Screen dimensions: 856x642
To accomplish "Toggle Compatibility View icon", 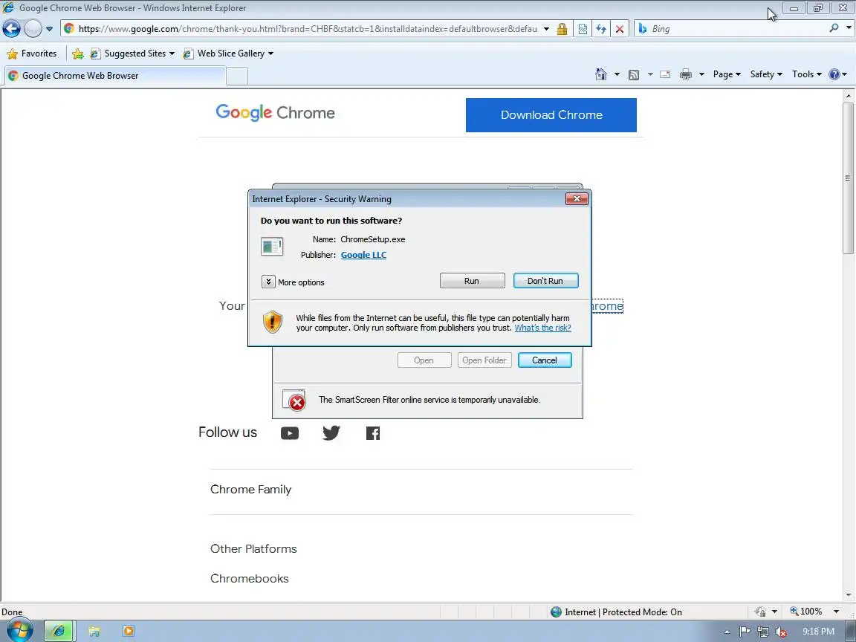I will coord(583,29).
